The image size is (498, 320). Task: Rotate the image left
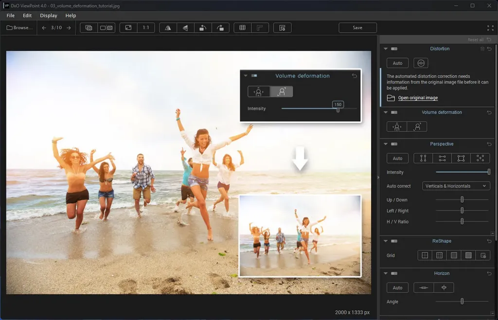[203, 28]
